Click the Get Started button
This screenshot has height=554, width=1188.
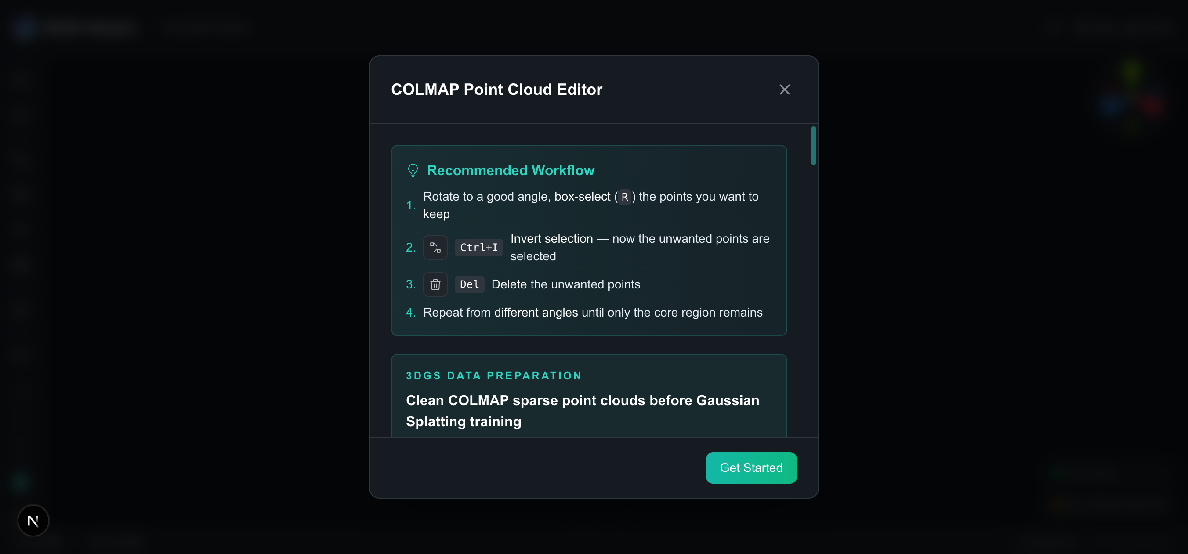point(751,468)
